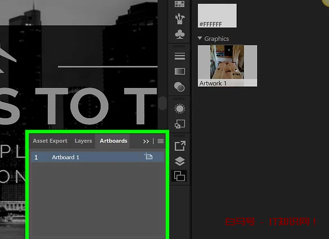Screen dimensions: 329x239
Task: Open the Brushes panel icon
Action: coord(180,19)
